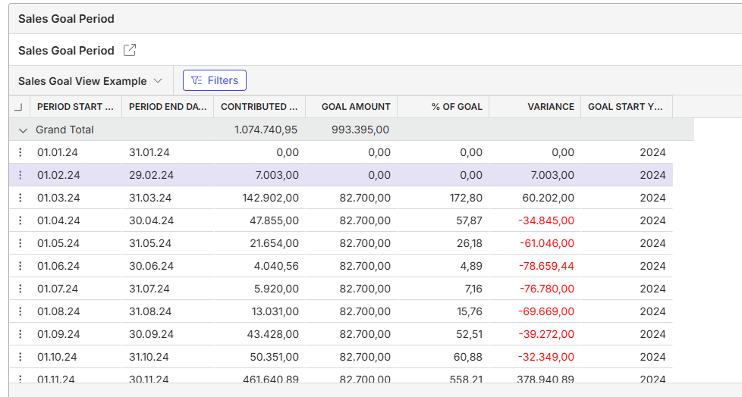Select the -34.845,00 variance cell

tap(535, 220)
